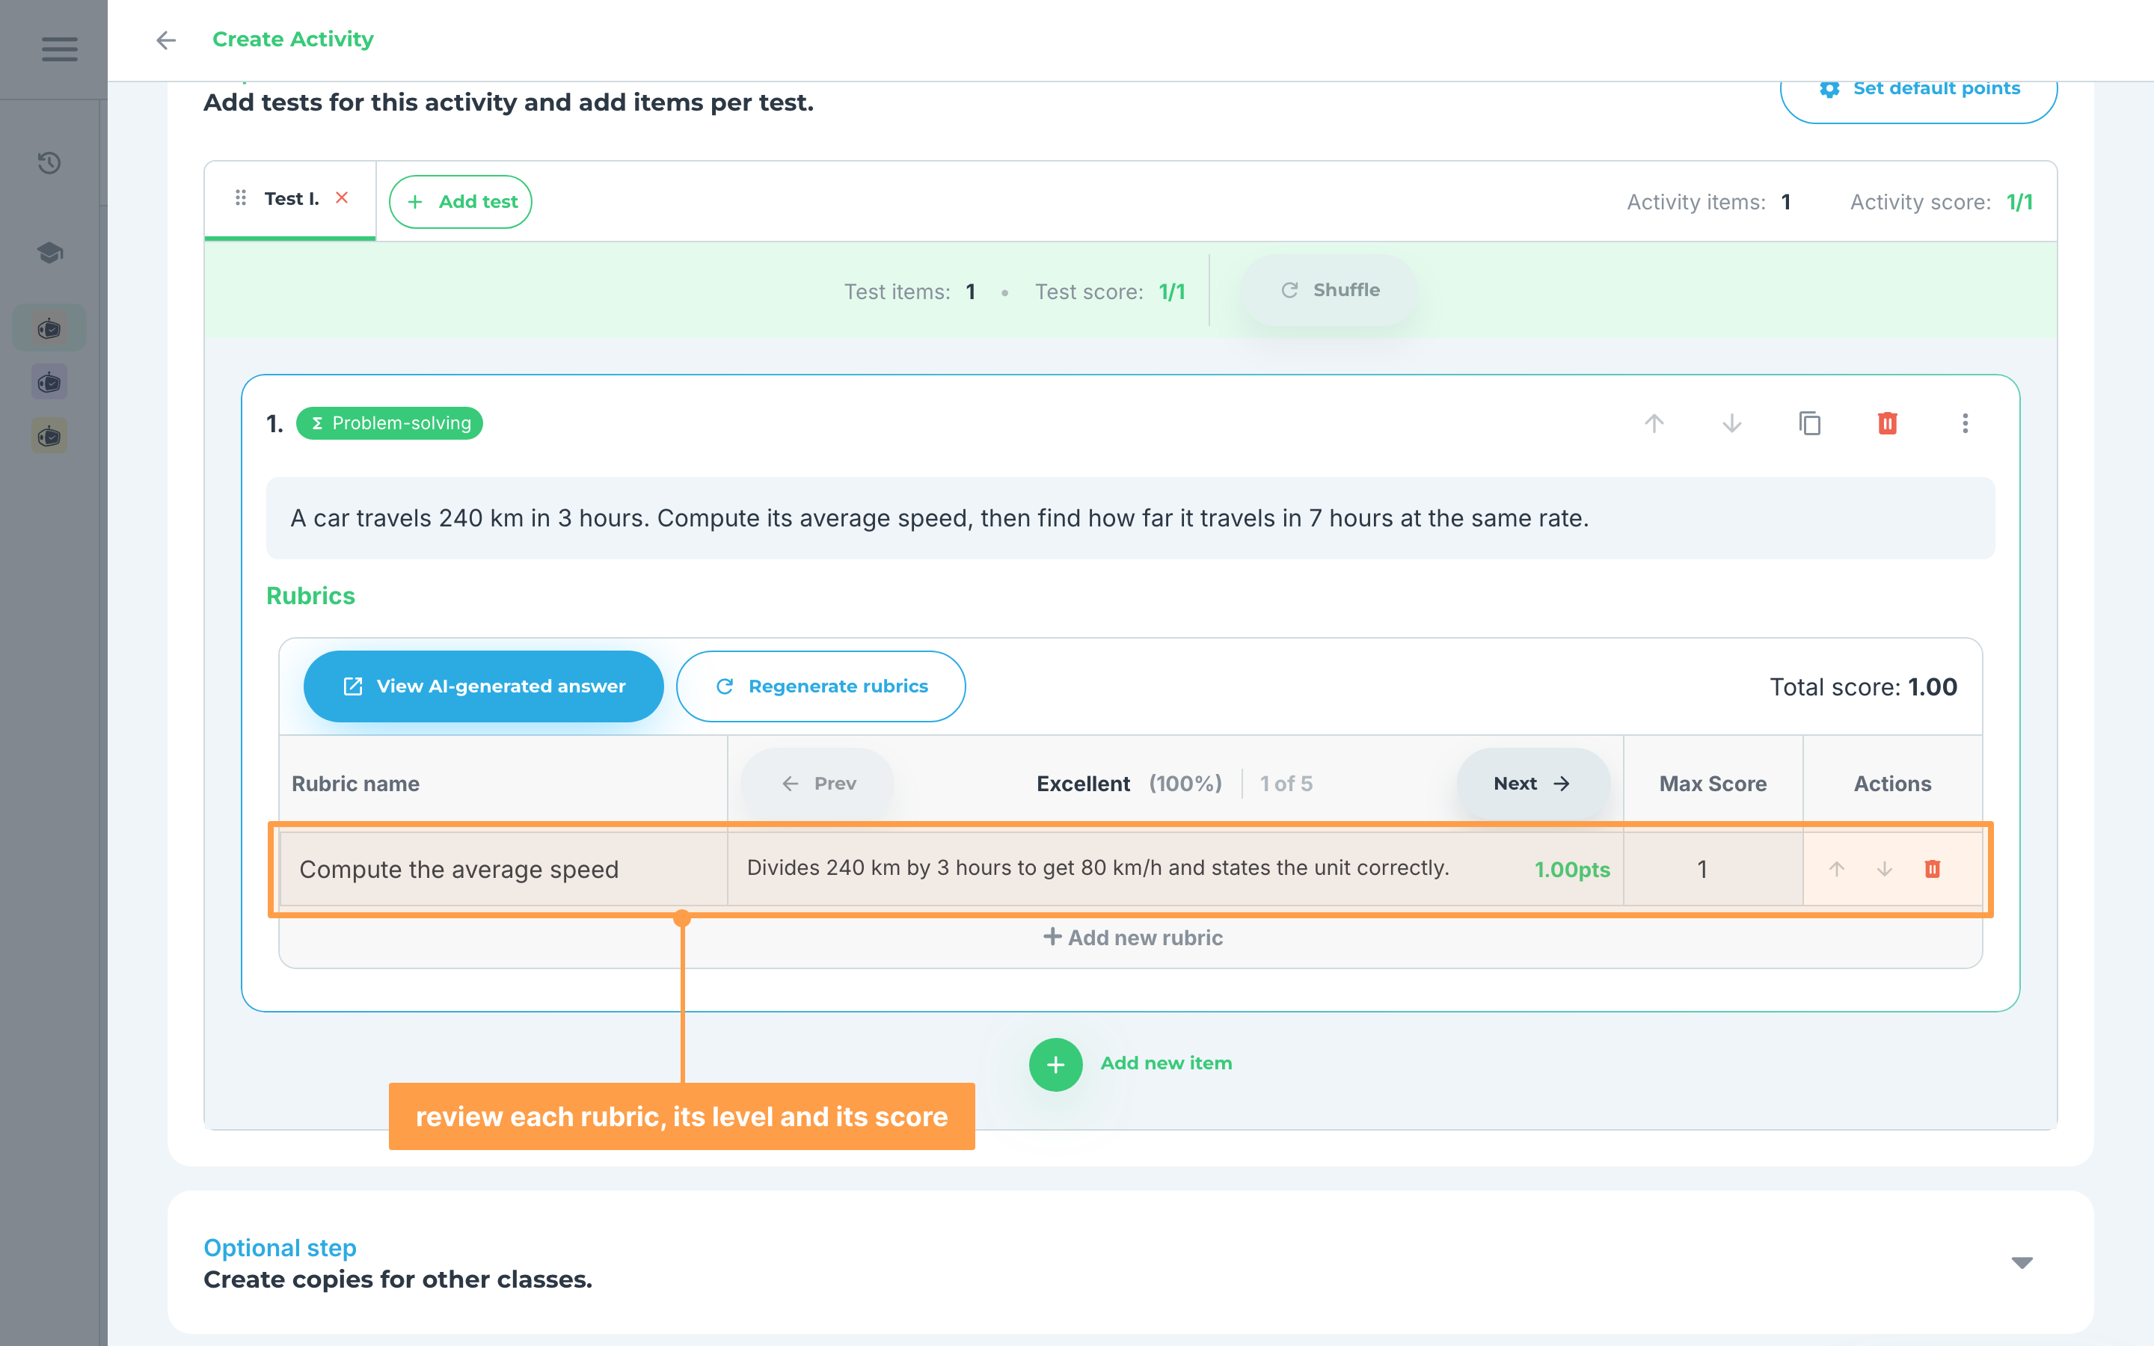Open the graduation cap sidebar icon
Image resolution: width=2154 pixels, height=1346 pixels.
[x=50, y=253]
